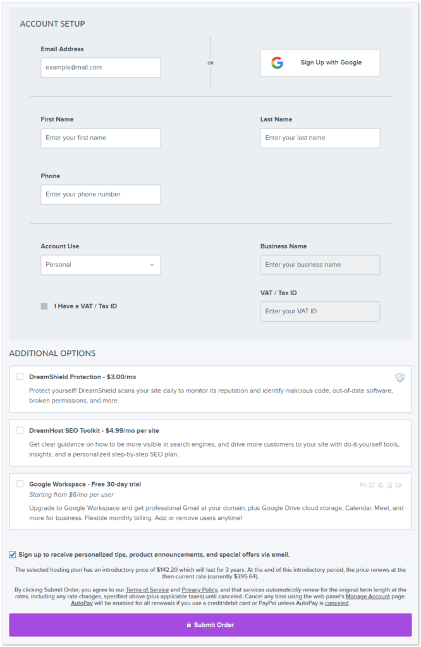Tick the Google Workspace free trial checkbox

click(x=20, y=484)
